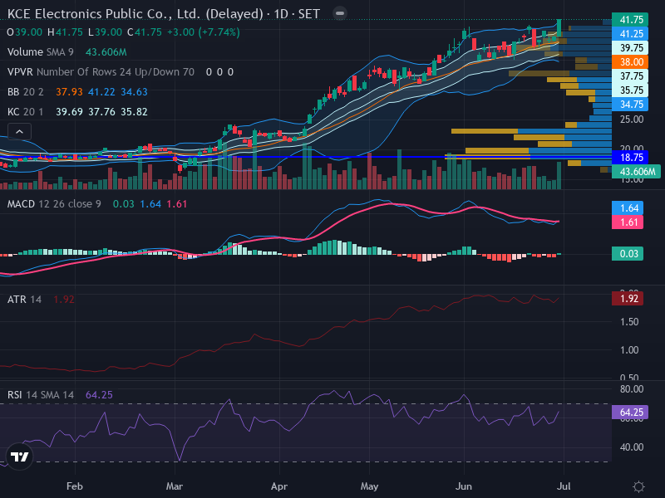Click the Volume SMA value 43.606M in legend
This screenshot has width=665, height=498.
pos(106,52)
